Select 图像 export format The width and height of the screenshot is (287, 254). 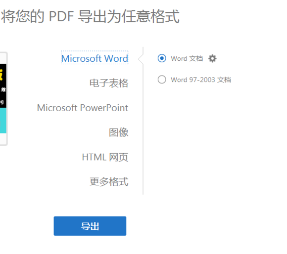(119, 132)
